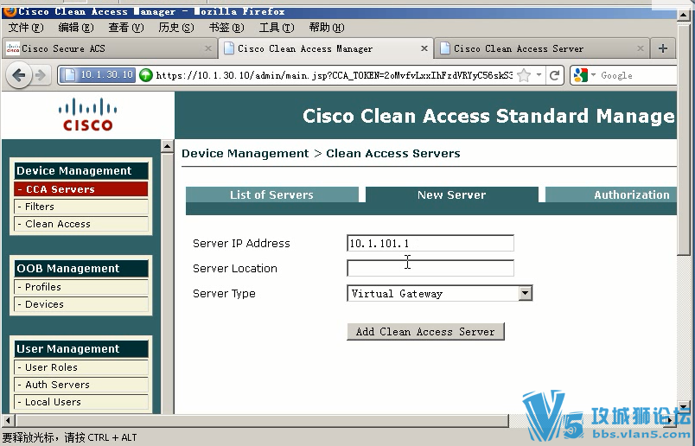The image size is (695, 446).
Task: Open User Roles in sidebar
Action: (x=80, y=367)
